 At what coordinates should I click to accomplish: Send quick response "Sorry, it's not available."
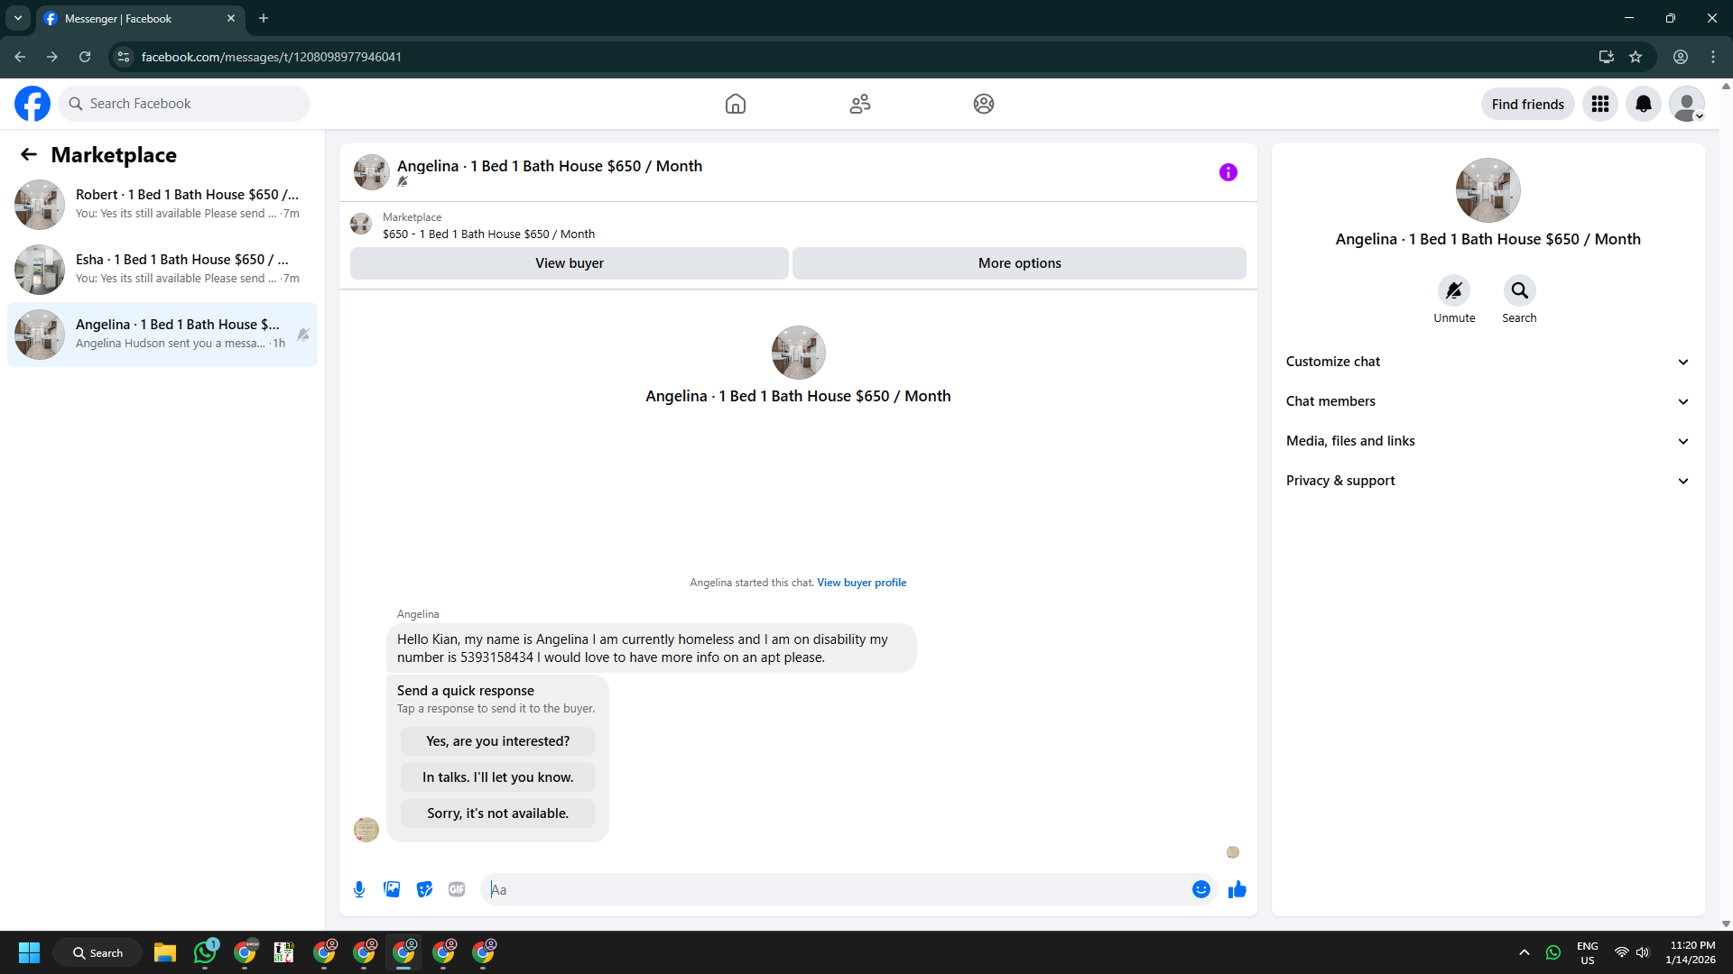point(497,813)
